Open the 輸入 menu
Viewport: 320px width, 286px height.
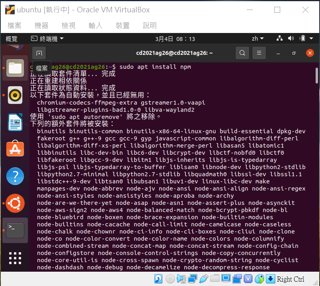tap(96, 25)
